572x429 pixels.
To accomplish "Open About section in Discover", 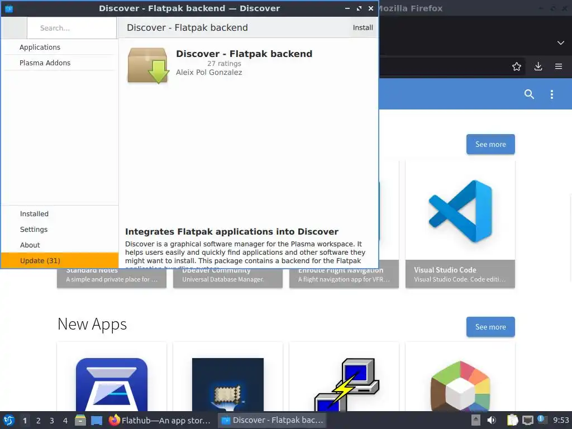I will [60, 245].
